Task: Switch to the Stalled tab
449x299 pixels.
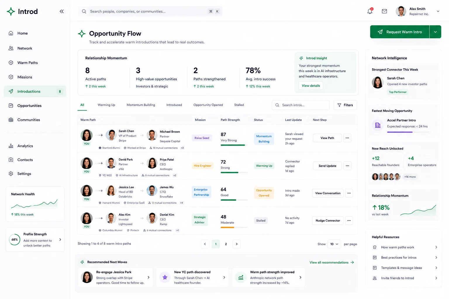Action: tap(239, 105)
